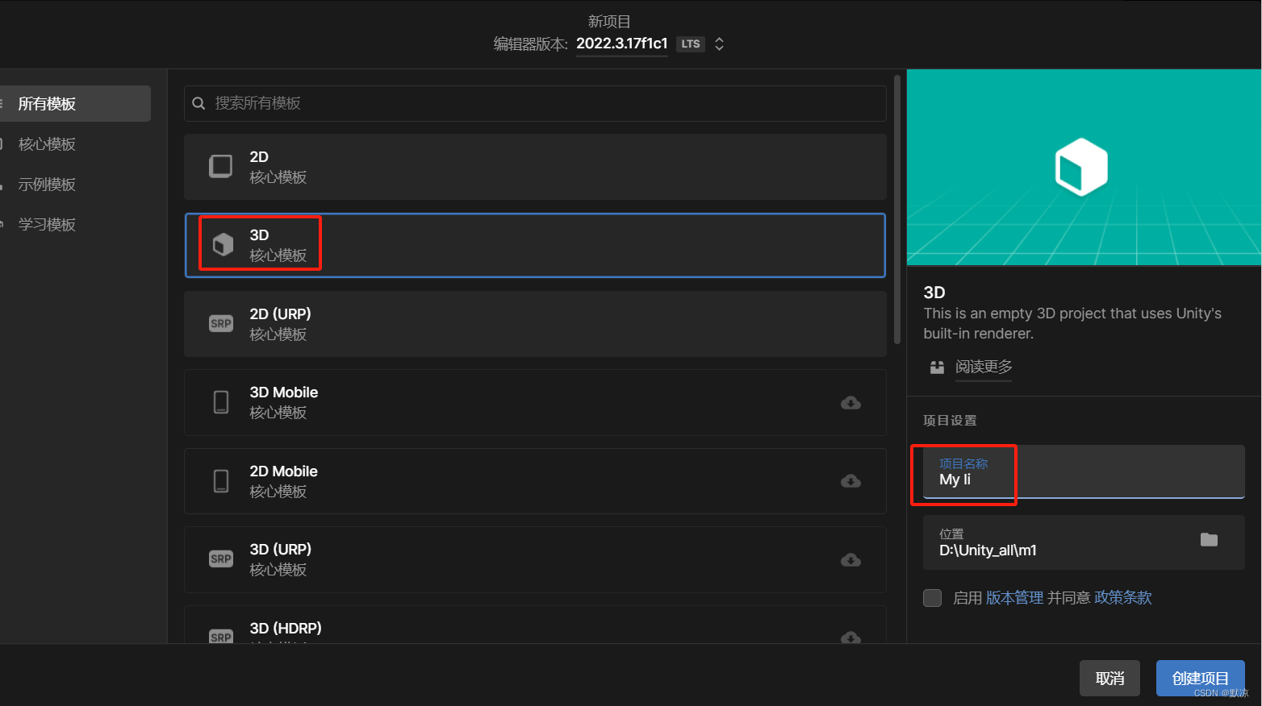Image resolution: width=1262 pixels, height=706 pixels.
Task: Select the 2D (URP) template row
Action: tap(535, 324)
